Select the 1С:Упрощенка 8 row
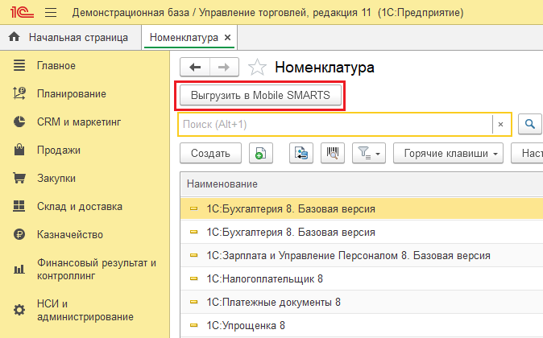The width and height of the screenshot is (543, 338). tap(362, 325)
